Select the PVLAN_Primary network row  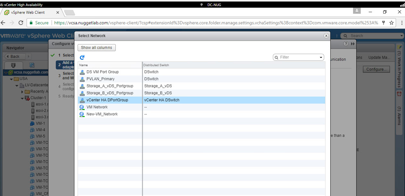click(x=100, y=79)
